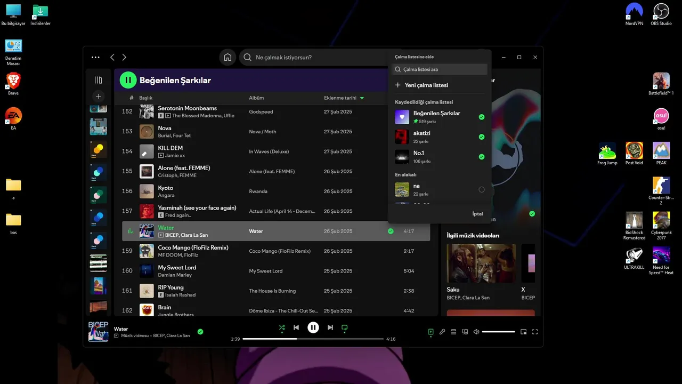Open the mini player icon
This screenshot has width=682, height=384.
tap(523, 332)
